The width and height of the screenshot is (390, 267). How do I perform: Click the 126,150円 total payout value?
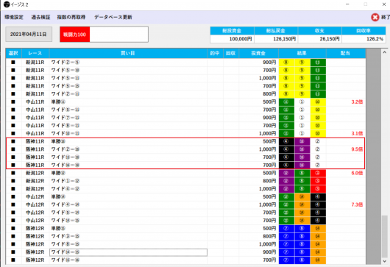(x=285, y=39)
